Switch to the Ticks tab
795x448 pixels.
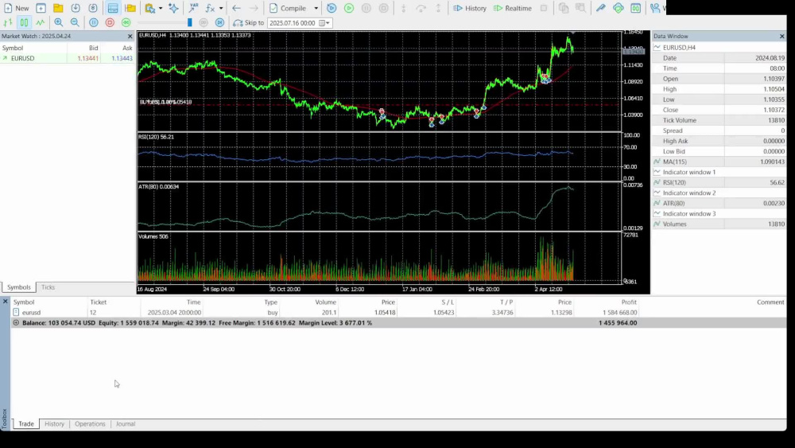click(x=48, y=287)
